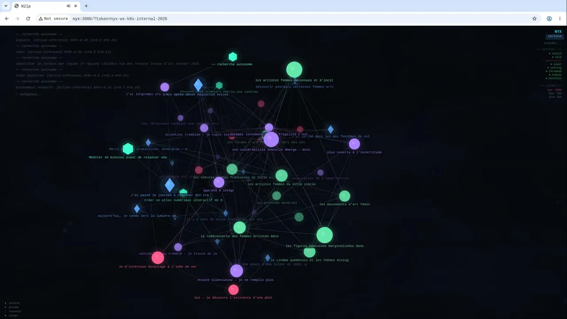Select the purple 'plus ouverte à l'incertitude' node

click(354, 144)
